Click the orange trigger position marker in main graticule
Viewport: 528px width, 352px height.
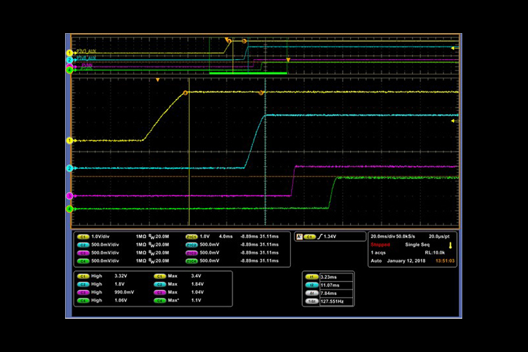157,80
